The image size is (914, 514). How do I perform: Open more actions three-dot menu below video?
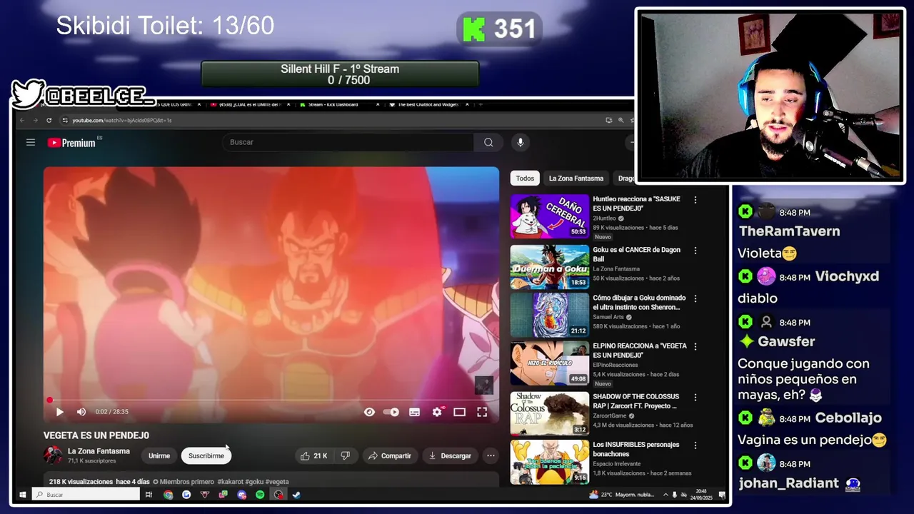pos(491,455)
